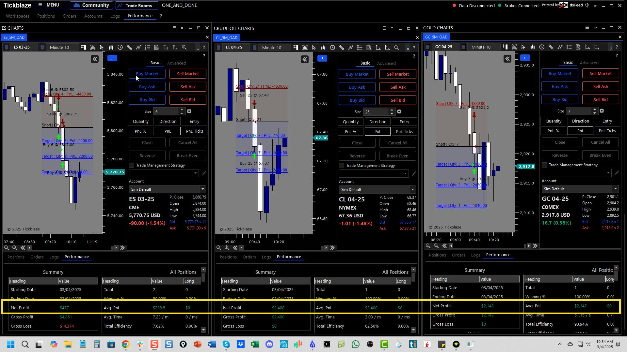The height and width of the screenshot is (352, 627).
Task: Click the pencil drawing tool in ES chart toolbar
Action: click(x=129, y=48)
